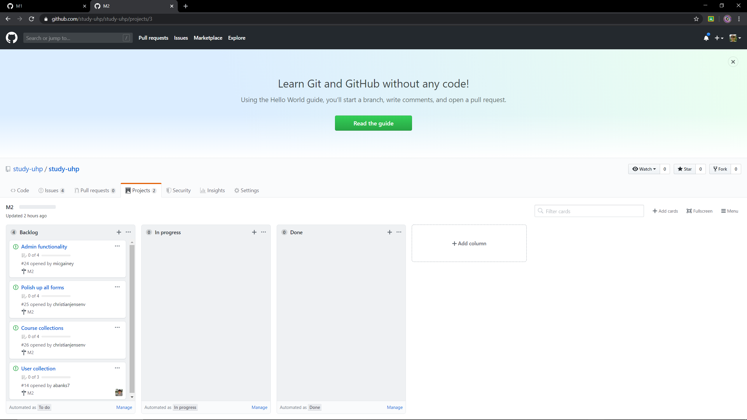Manage In progress column automation
This screenshot has height=420, width=747.
259,407
